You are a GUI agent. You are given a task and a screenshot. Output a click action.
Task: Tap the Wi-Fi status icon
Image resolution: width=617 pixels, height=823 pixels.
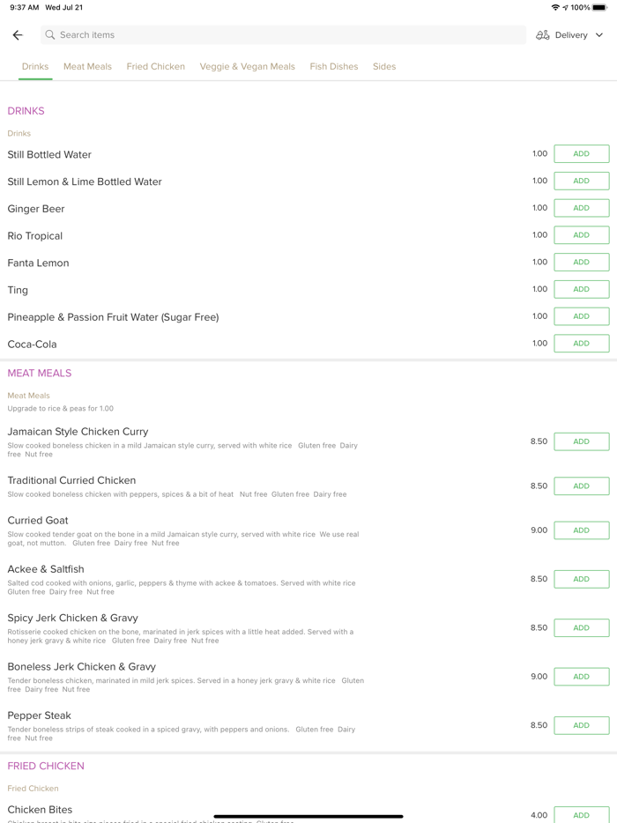tap(554, 7)
